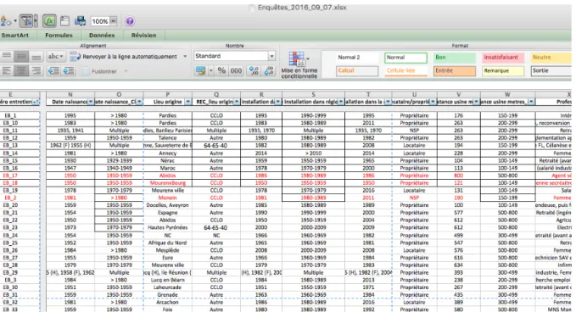Open the Date naissance filter dropdown

[91, 102]
